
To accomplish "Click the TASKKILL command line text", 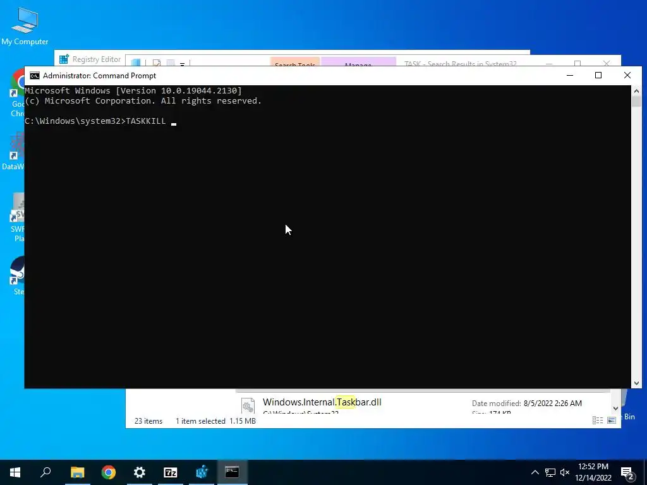I will [x=146, y=121].
